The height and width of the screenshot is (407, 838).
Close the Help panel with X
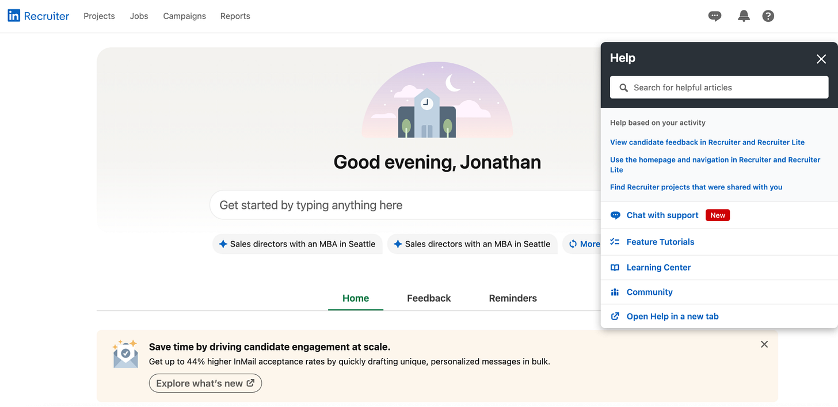click(x=821, y=59)
